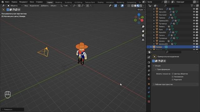The image size is (200, 112).
Task: Click the zoom magnifier icon in viewport
Action: pyautogui.click(x=143, y=27)
